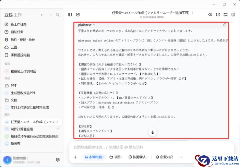Click the plus attachment button
Screen dimensions: 240x167
75,157
